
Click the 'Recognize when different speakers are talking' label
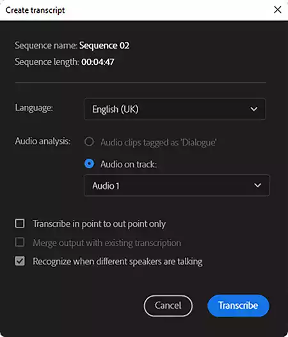point(118,261)
